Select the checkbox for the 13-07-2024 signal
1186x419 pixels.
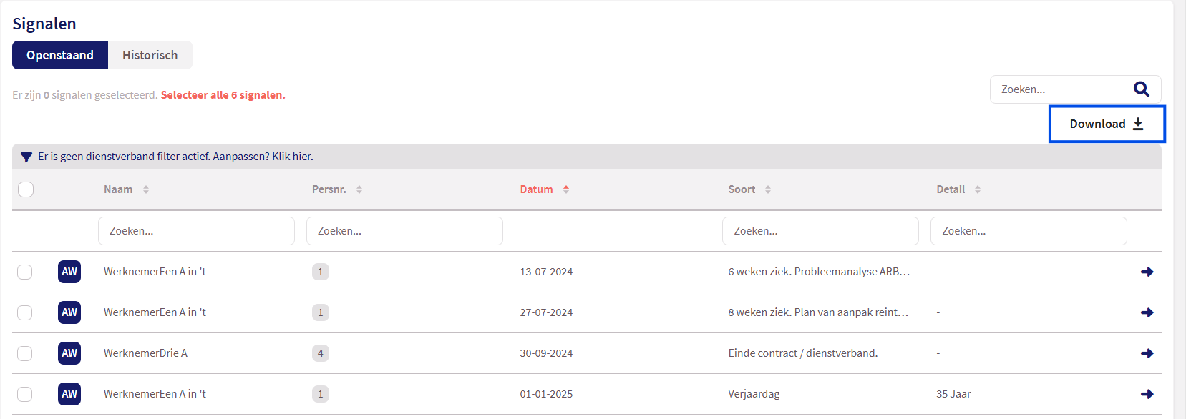tap(25, 272)
